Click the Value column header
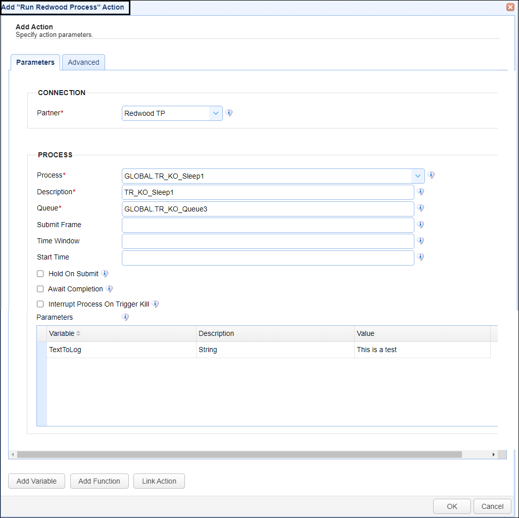 422,333
